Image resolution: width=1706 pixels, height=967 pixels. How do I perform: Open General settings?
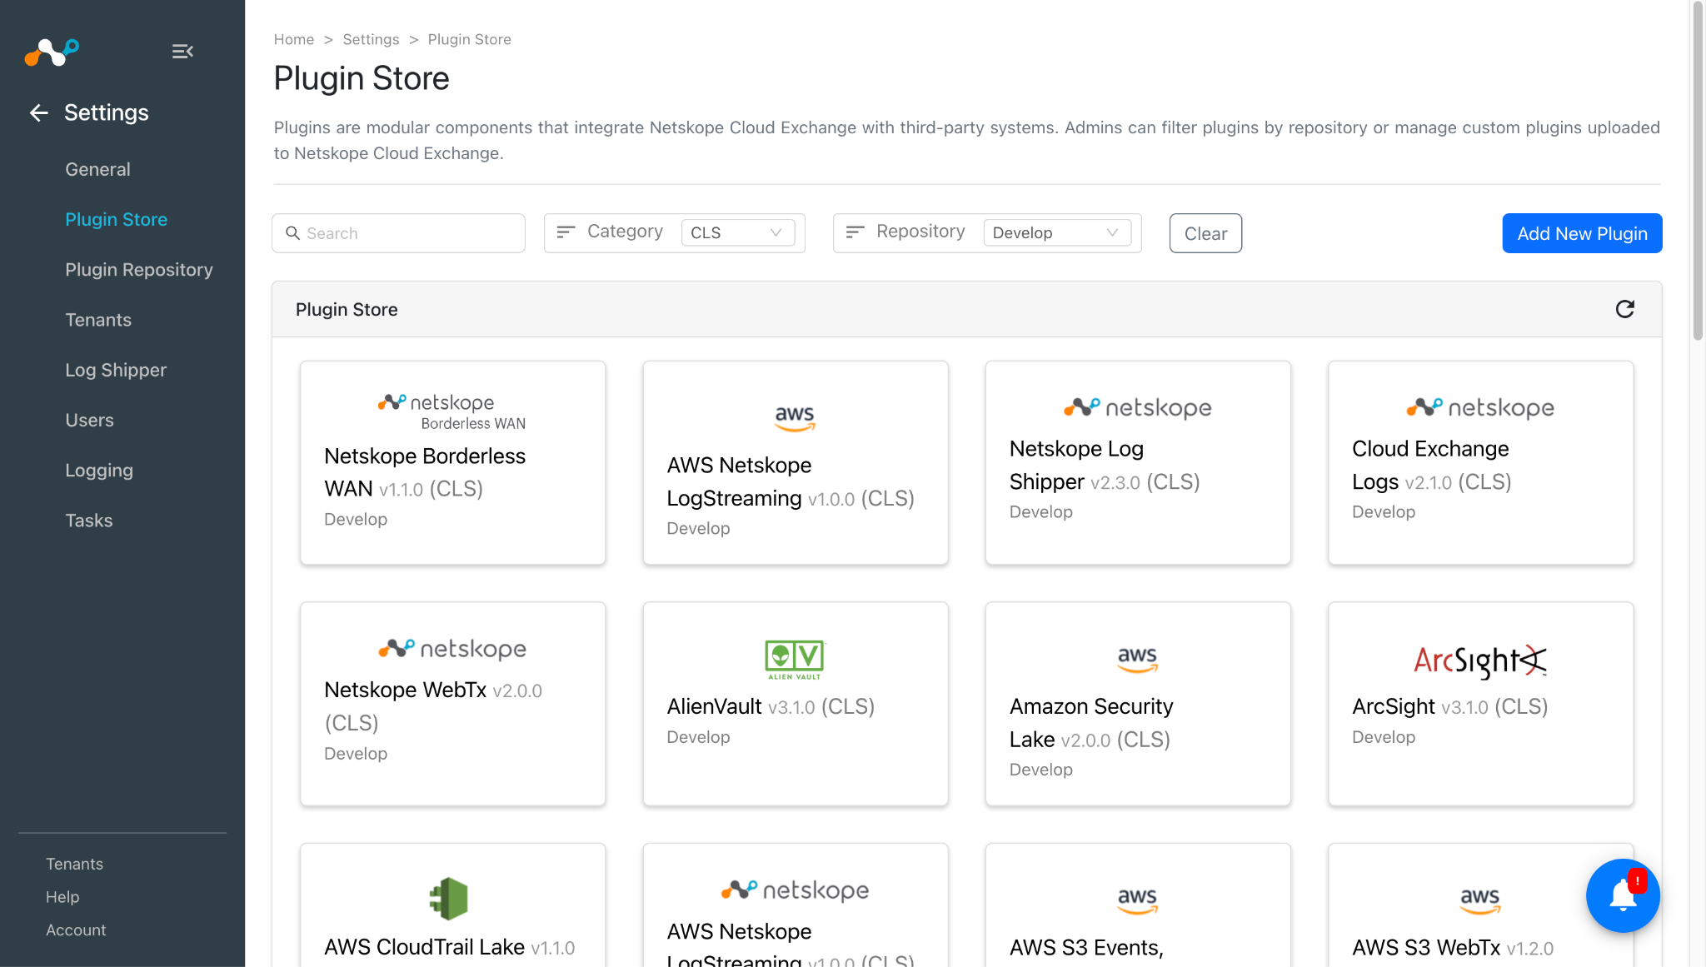click(97, 169)
